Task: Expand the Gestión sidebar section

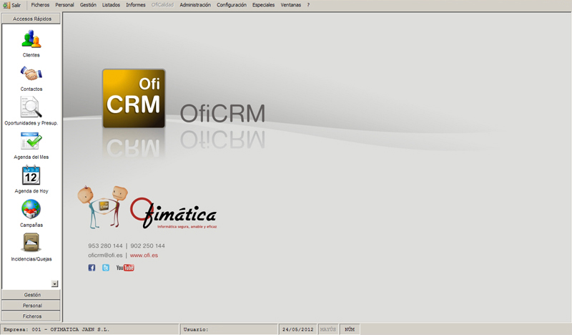Action: pos(31,295)
